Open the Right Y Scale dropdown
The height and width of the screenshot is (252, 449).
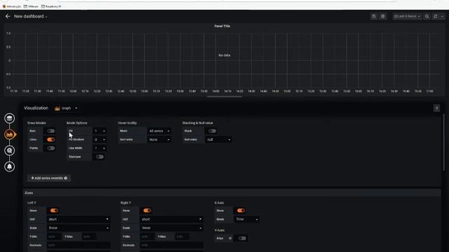(171, 227)
